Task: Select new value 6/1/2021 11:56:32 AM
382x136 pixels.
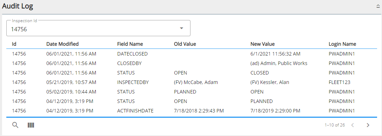Action: [275, 54]
